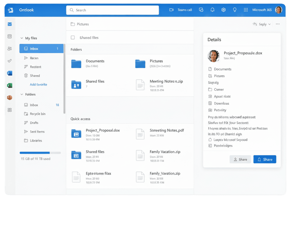290x226 pixels.
Task: Open the Settings gear icon
Action: coord(224,10)
